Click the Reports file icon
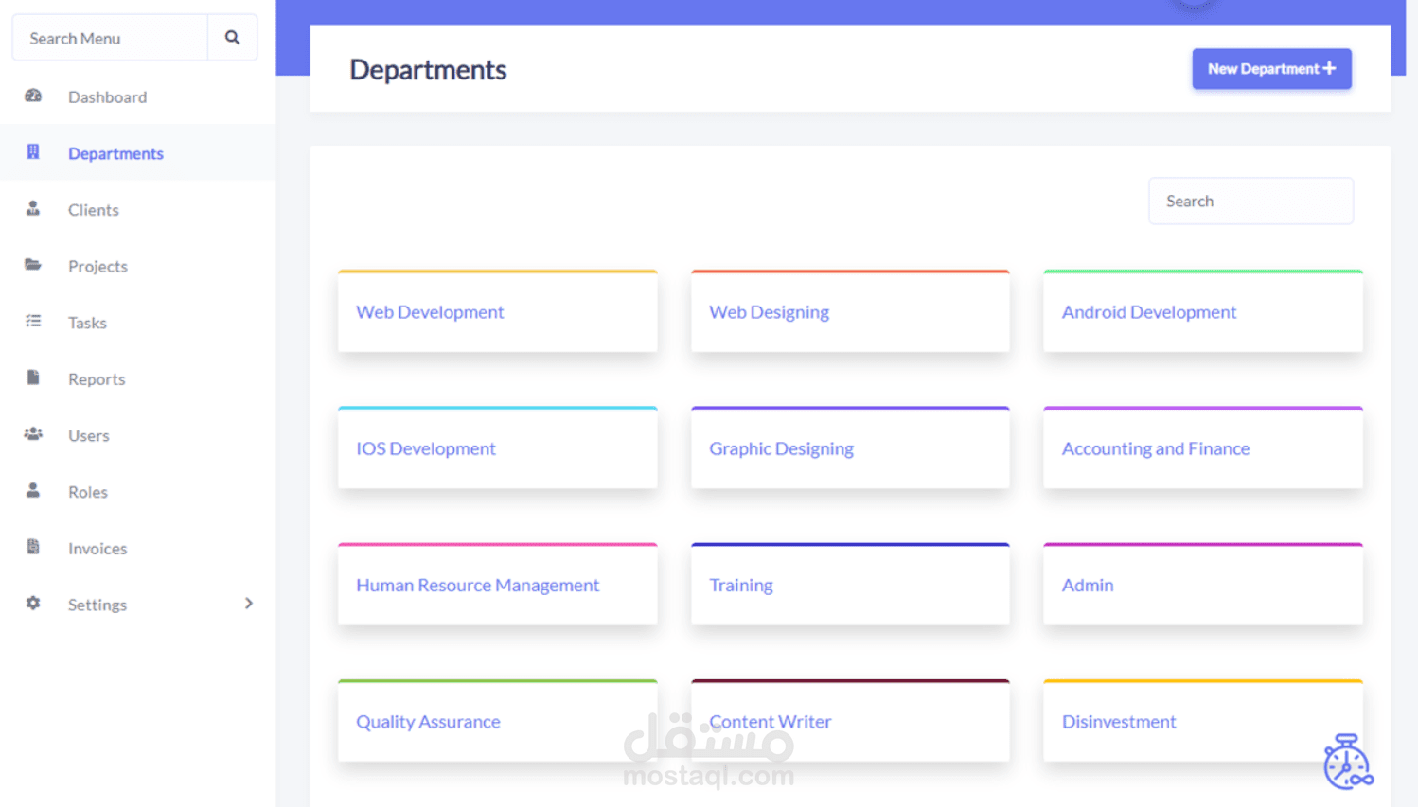1418x807 pixels. (33, 377)
